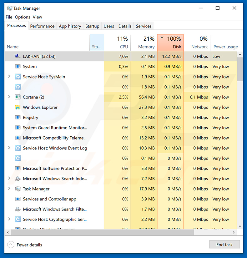This screenshot has width=247, height=258.
Task: Switch to the Services tab
Action: (x=144, y=26)
